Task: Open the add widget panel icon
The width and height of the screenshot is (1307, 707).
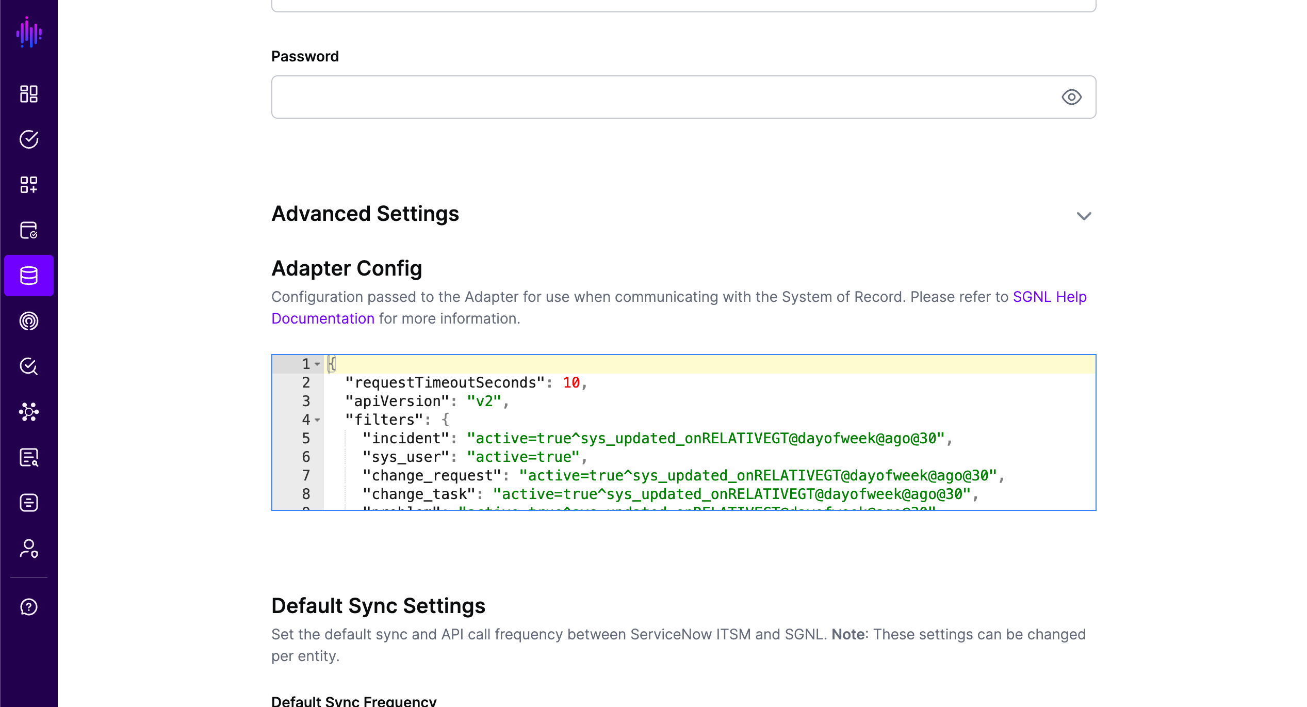Action: [29, 185]
